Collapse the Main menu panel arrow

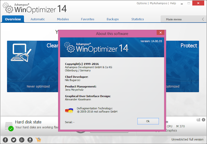pyautogui.click(x=203, y=19)
